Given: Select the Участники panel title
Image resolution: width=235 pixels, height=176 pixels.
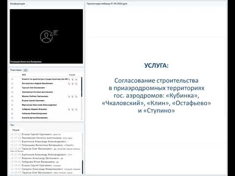Looking at the screenshot, I should click(16, 70).
